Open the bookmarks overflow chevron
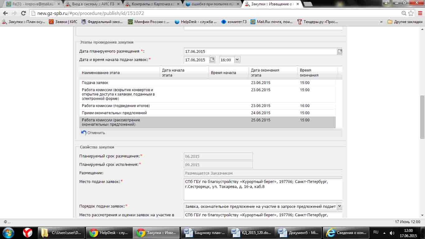 click(x=381, y=22)
